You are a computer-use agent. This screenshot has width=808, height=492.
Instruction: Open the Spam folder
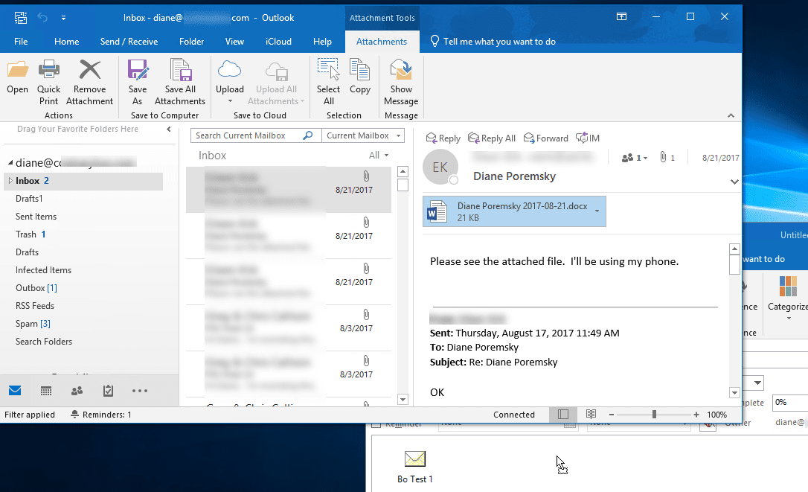(33, 324)
